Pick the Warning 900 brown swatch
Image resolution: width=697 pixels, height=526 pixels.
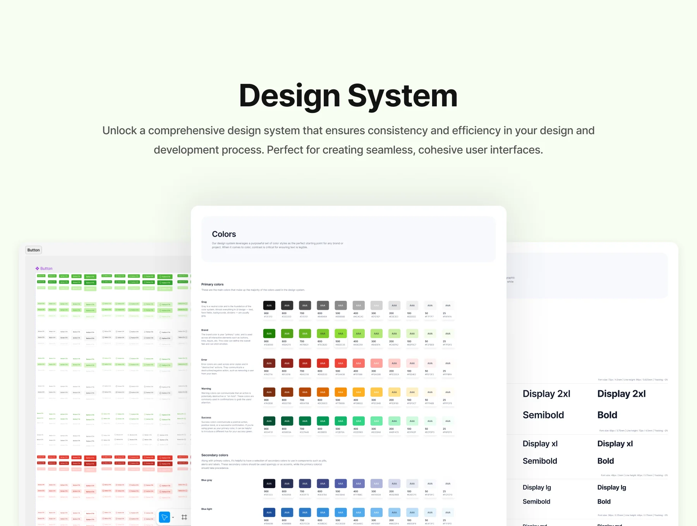[x=269, y=392]
